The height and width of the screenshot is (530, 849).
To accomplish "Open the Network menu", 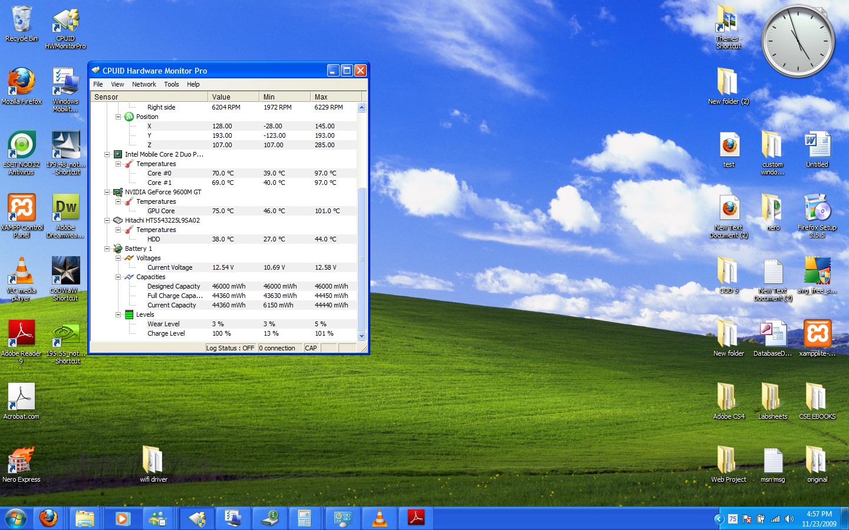I will 144,84.
